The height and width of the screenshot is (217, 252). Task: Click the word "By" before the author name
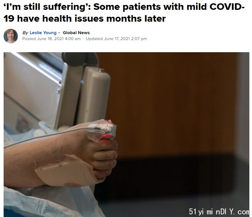click(25, 33)
